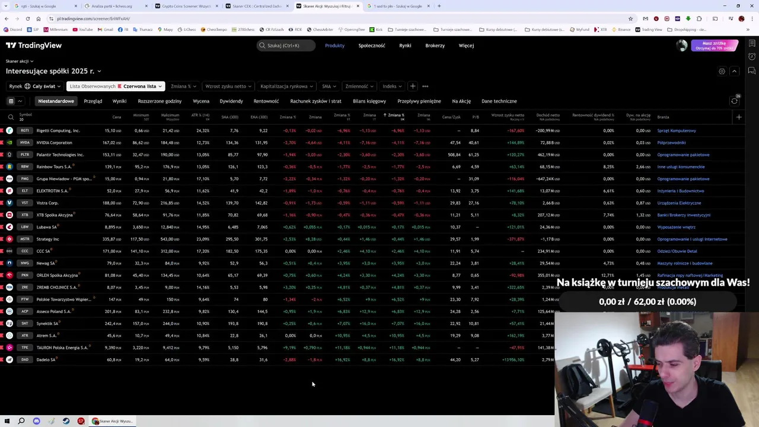Open the Zmienność filter dropdown
The image size is (759, 427).
[x=360, y=86]
